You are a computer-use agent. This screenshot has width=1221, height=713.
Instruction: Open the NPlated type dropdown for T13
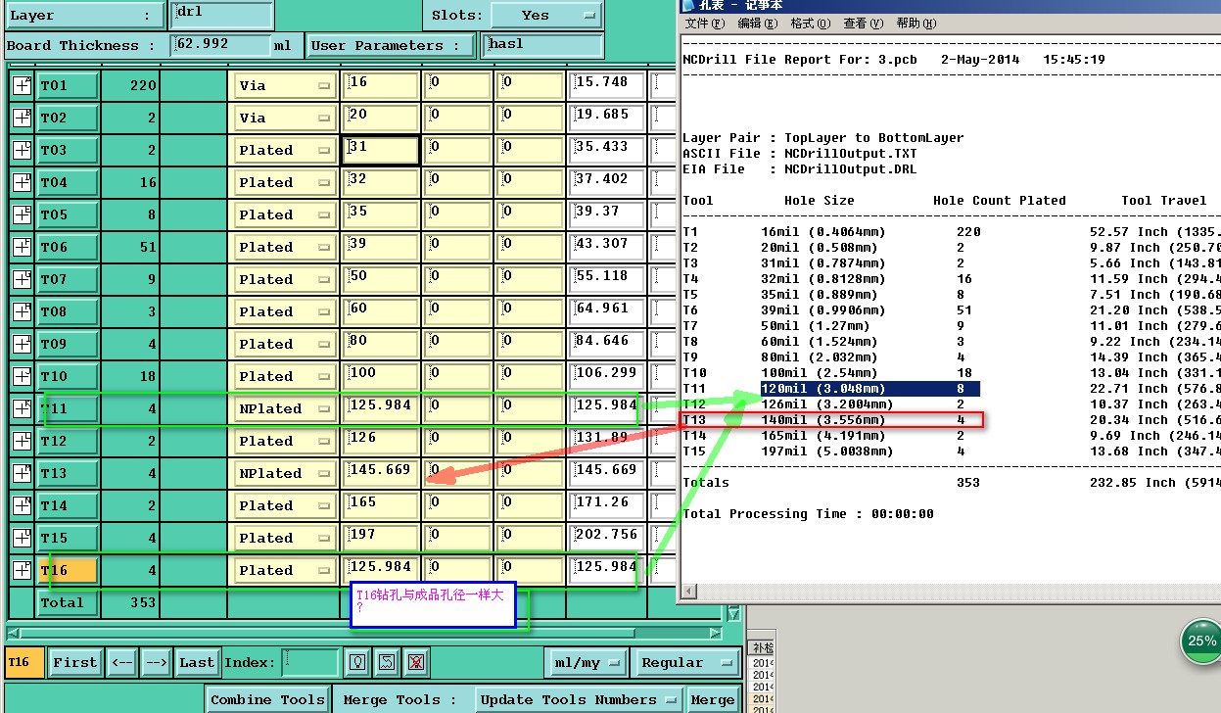click(285, 474)
